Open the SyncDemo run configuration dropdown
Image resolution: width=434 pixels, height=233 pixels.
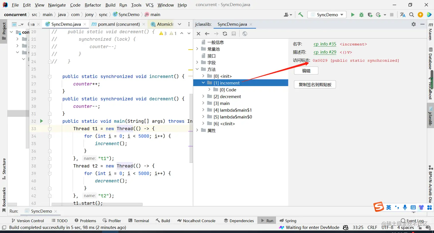click(327, 15)
